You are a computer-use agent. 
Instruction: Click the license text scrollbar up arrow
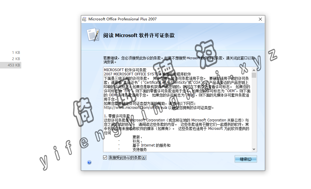pyautogui.click(x=254, y=70)
